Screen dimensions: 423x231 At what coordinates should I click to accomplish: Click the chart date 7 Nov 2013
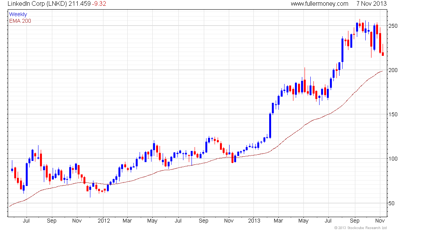click(x=371, y=3)
